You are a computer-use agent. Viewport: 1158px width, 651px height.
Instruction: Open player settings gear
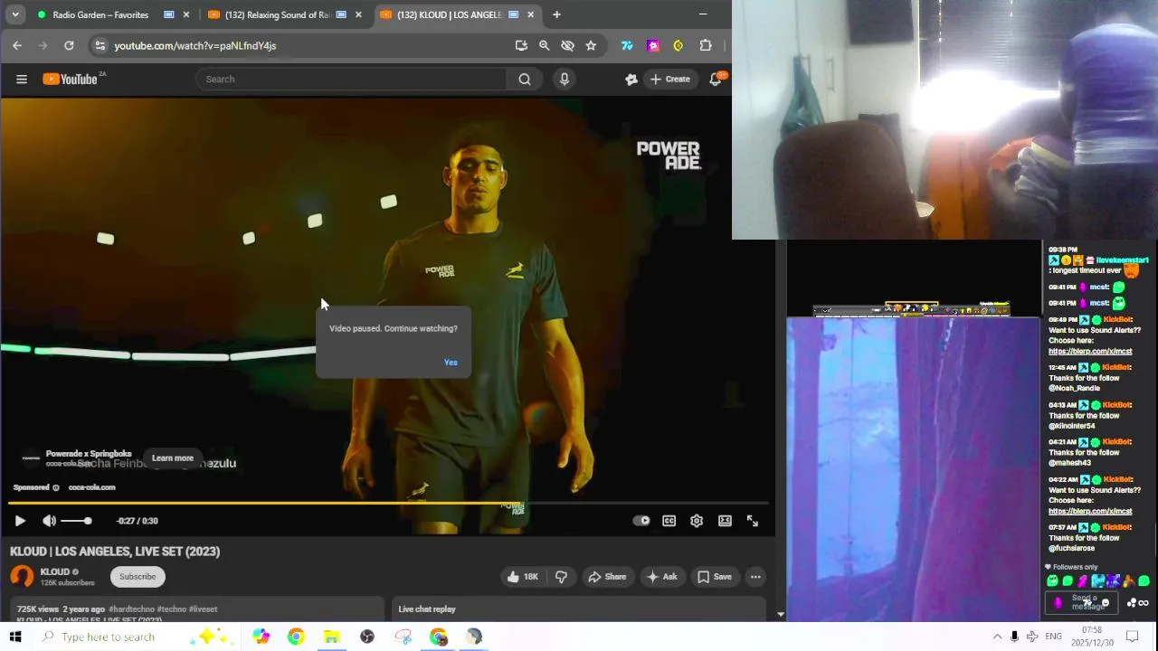[x=697, y=521]
